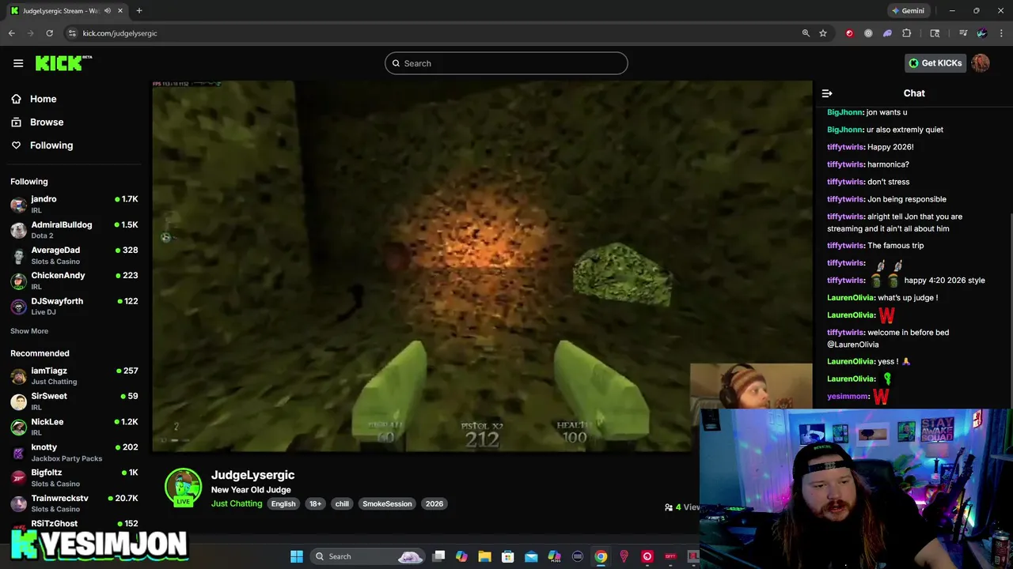
Task: Bookmark this page with the star icon
Action: click(823, 33)
